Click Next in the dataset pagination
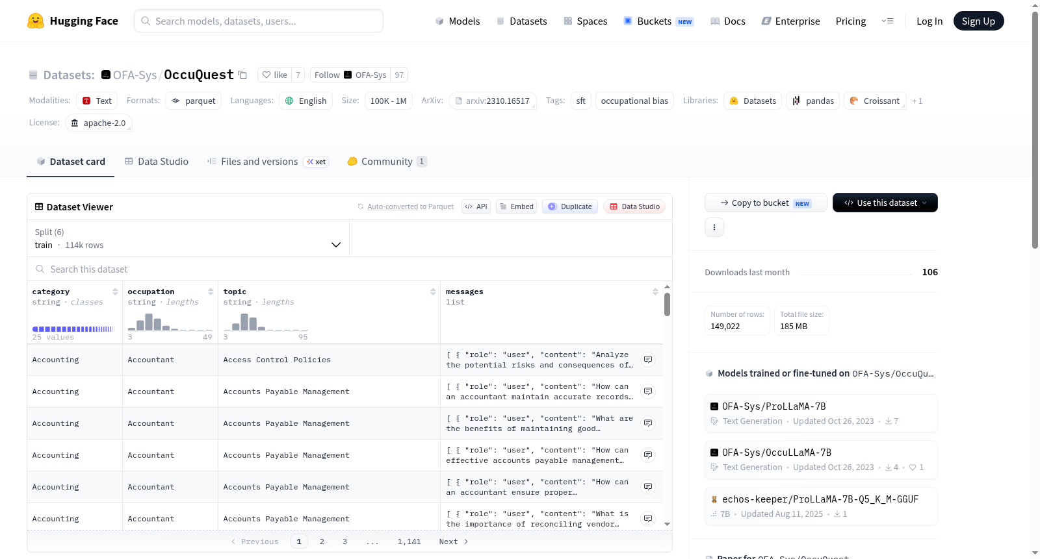1040x559 pixels. (453, 541)
